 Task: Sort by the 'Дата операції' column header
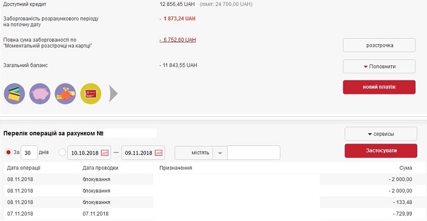pyautogui.click(x=24, y=168)
